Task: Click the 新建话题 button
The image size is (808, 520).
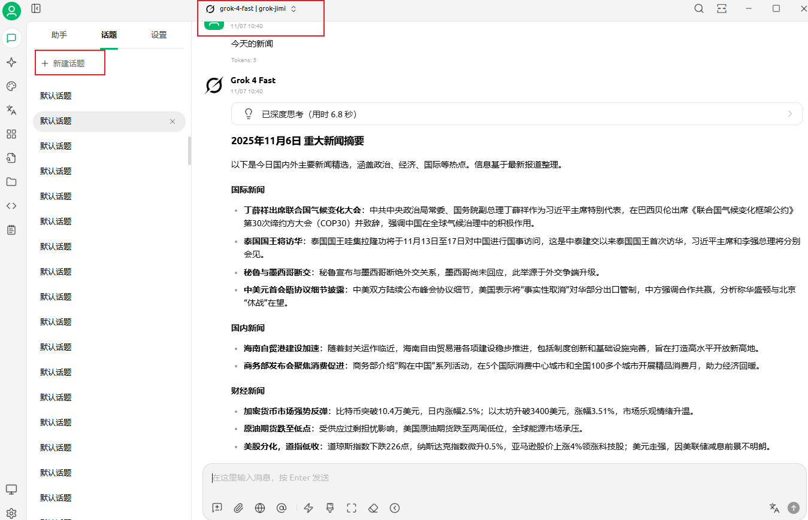Action: (x=63, y=63)
